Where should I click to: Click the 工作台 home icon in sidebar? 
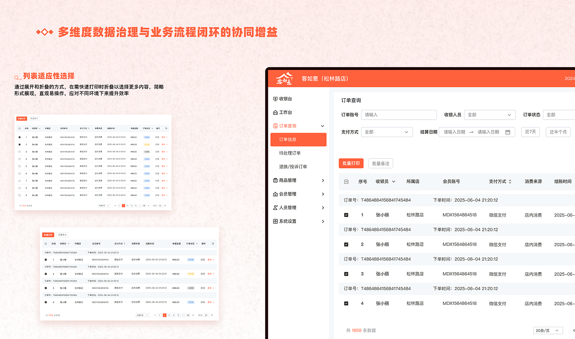point(275,112)
